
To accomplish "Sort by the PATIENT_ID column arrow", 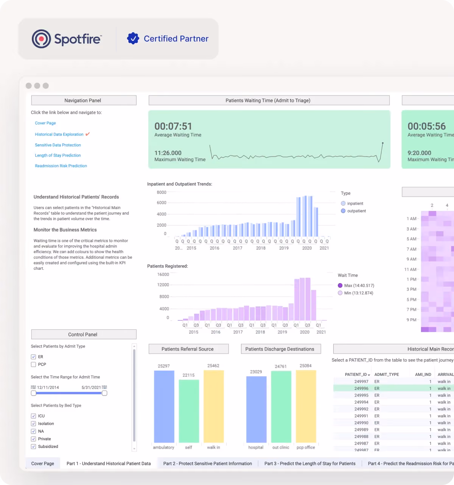I will point(369,375).
